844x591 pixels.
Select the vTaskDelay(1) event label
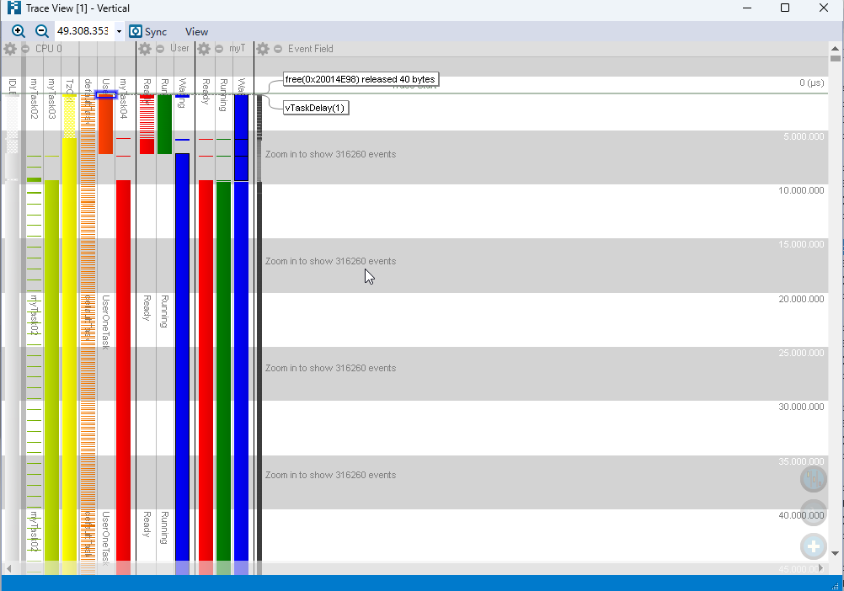[315, 108]
